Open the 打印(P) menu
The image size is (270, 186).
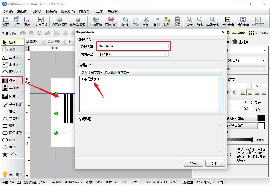[x=84, y=11]
